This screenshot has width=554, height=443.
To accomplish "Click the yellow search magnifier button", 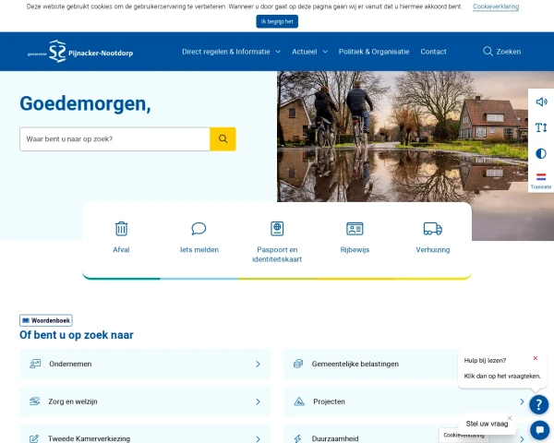I will coord(223,139).
